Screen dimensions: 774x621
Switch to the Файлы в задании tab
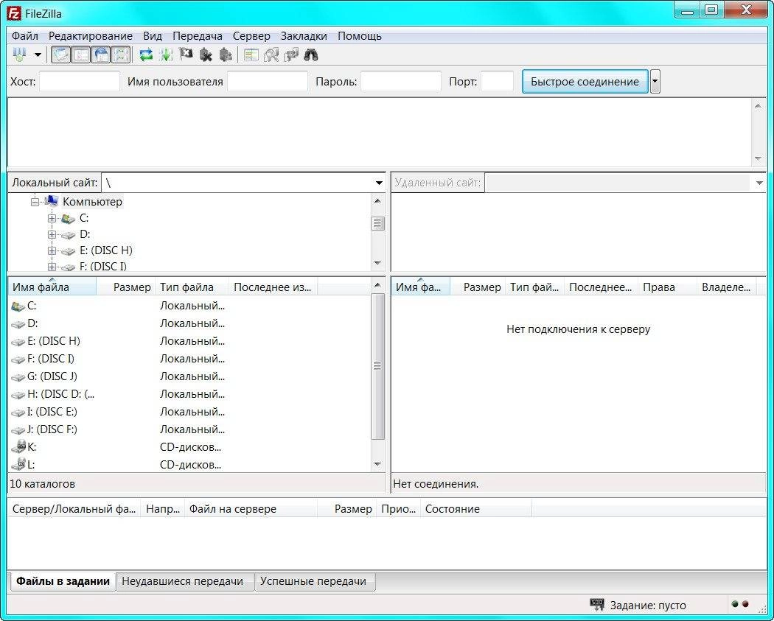point(63,581)
